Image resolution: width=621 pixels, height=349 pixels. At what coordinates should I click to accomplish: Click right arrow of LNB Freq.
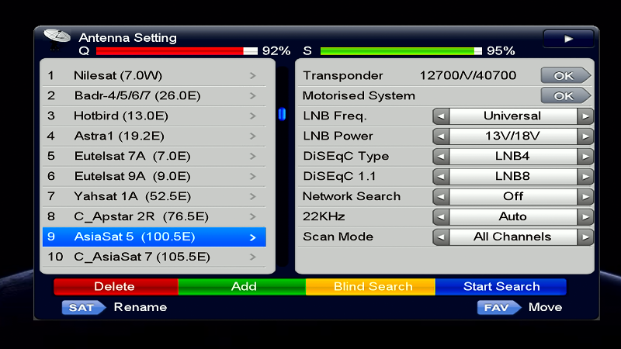click(585, 116)
